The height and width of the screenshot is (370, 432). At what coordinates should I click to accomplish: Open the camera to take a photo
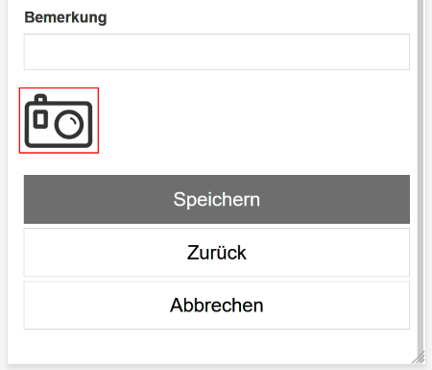pos(59,120)
